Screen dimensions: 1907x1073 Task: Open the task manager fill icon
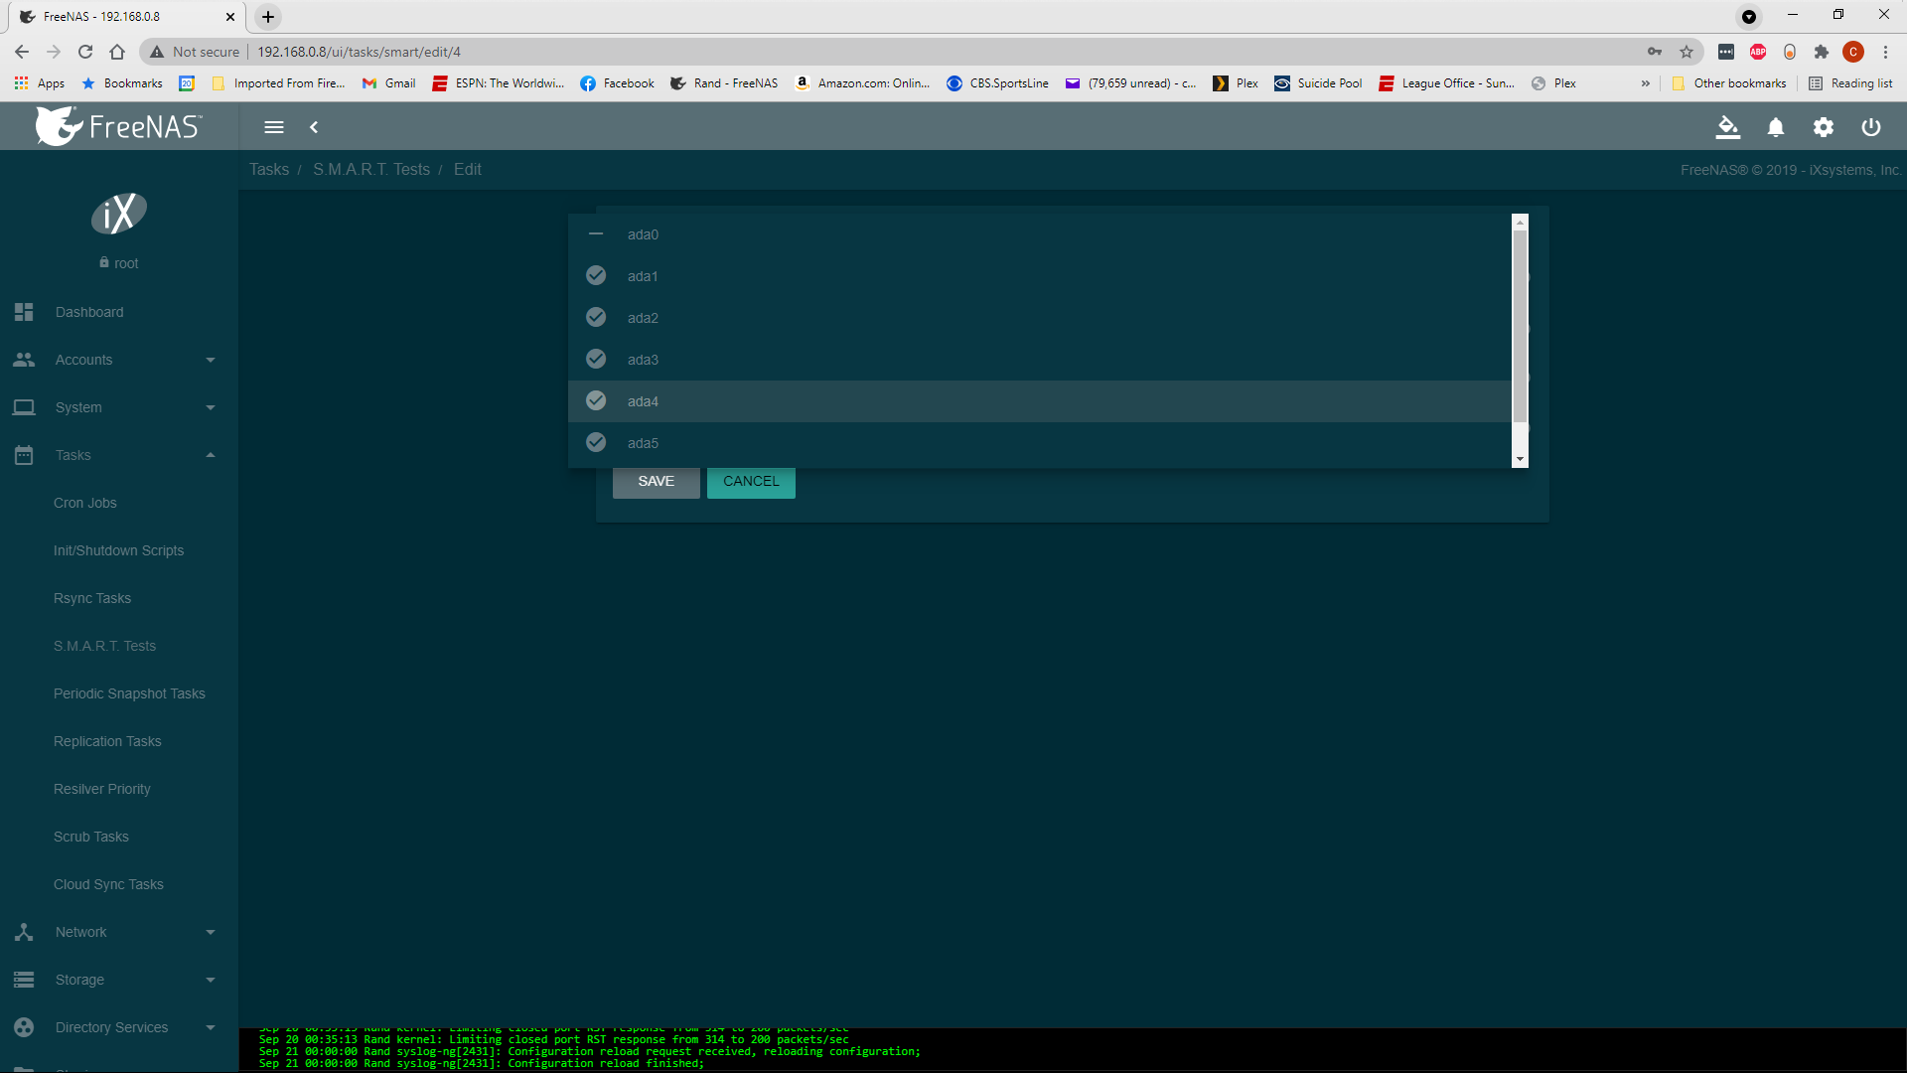1728,127
